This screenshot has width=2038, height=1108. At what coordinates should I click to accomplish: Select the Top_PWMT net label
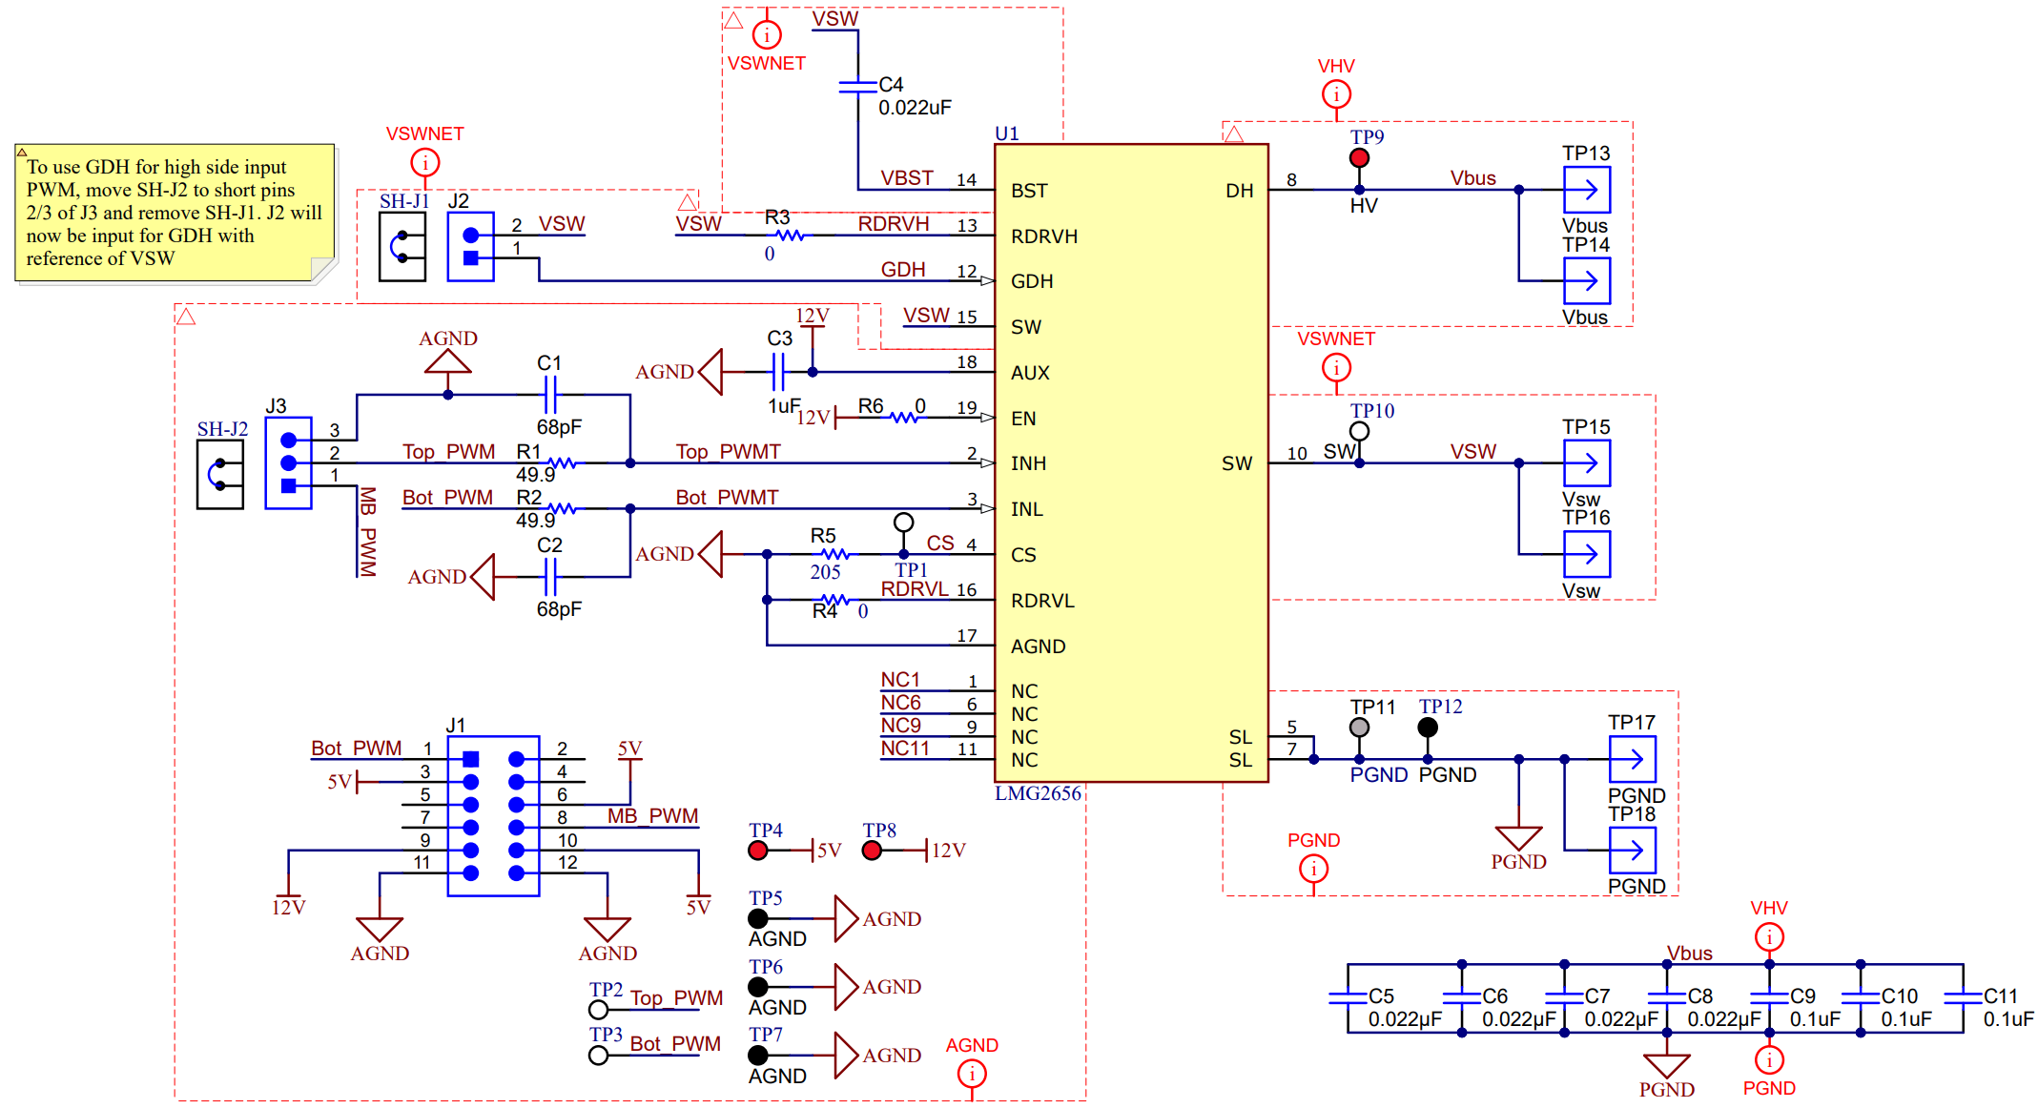728,451
